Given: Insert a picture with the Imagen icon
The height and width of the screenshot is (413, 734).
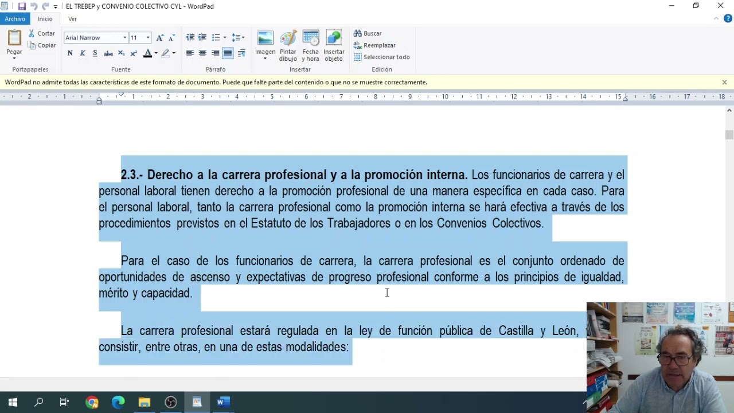Looking at the screenshot, I should 265,45.
